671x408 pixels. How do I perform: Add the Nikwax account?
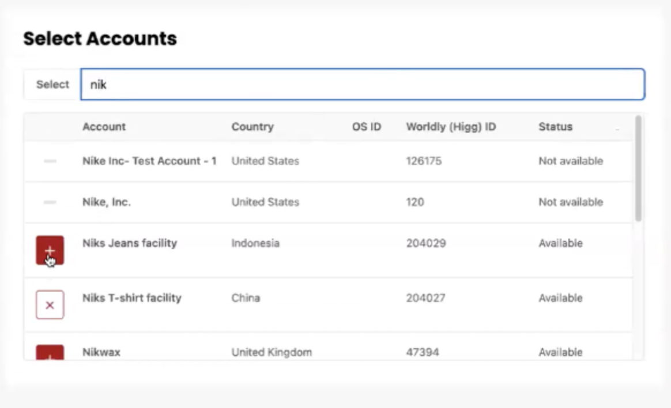(x=50, y=353)
